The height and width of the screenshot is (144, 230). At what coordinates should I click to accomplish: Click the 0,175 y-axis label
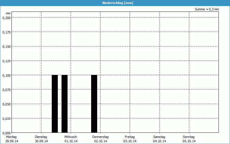(6, 32)
